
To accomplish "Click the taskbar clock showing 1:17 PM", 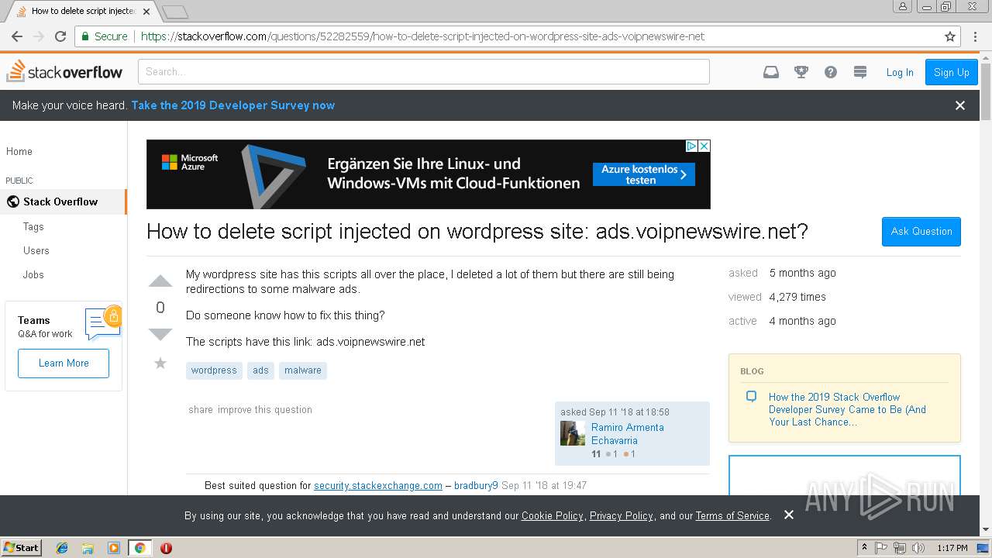I will 952,548.
